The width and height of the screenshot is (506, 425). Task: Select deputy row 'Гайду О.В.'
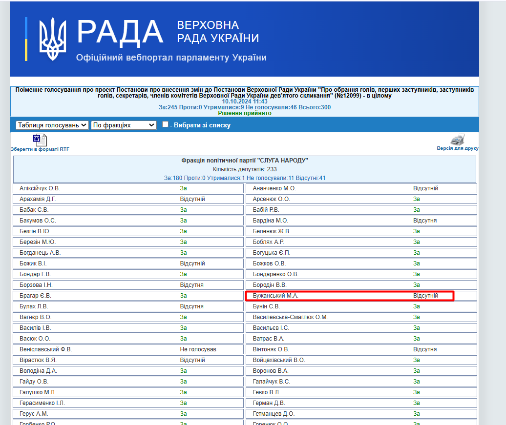coord(128,382)
